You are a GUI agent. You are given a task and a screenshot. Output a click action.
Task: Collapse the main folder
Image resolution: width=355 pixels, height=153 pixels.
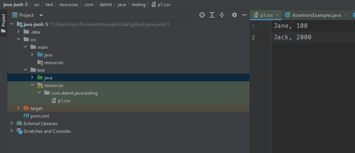(x=25, y=47)
